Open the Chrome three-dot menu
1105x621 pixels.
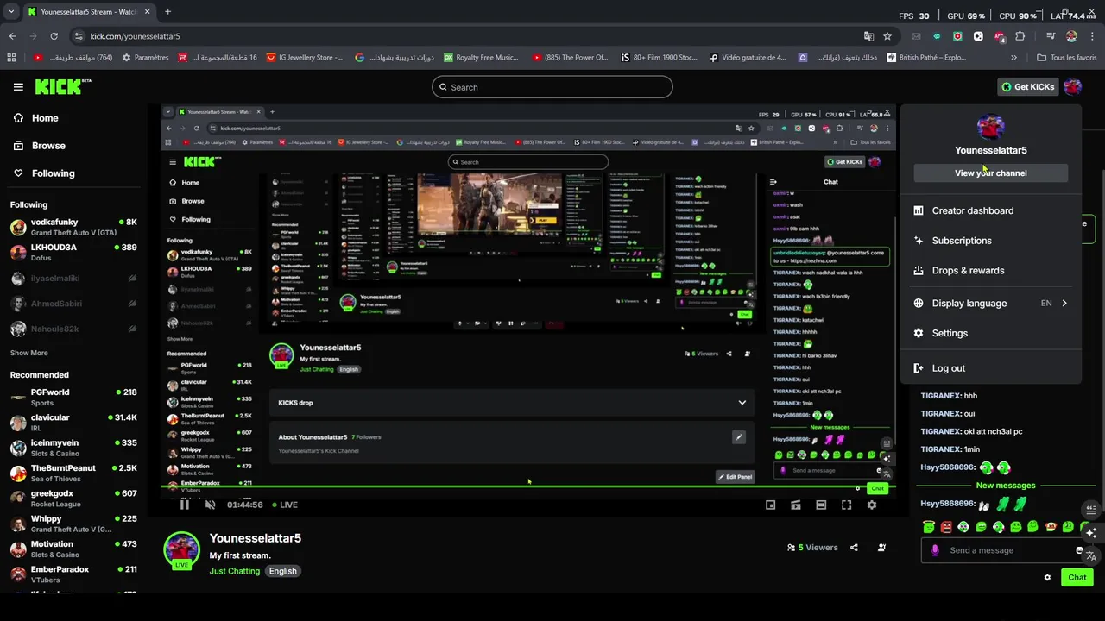coord(1092,36)
